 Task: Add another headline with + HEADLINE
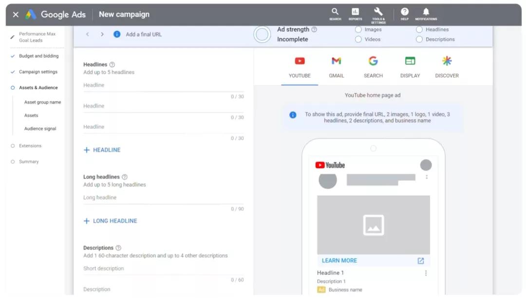pos(102,150)
